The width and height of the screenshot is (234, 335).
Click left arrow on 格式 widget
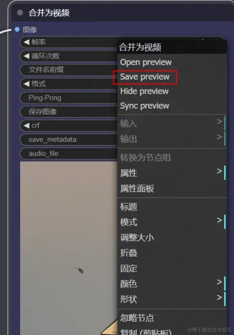tap(26, 84)
